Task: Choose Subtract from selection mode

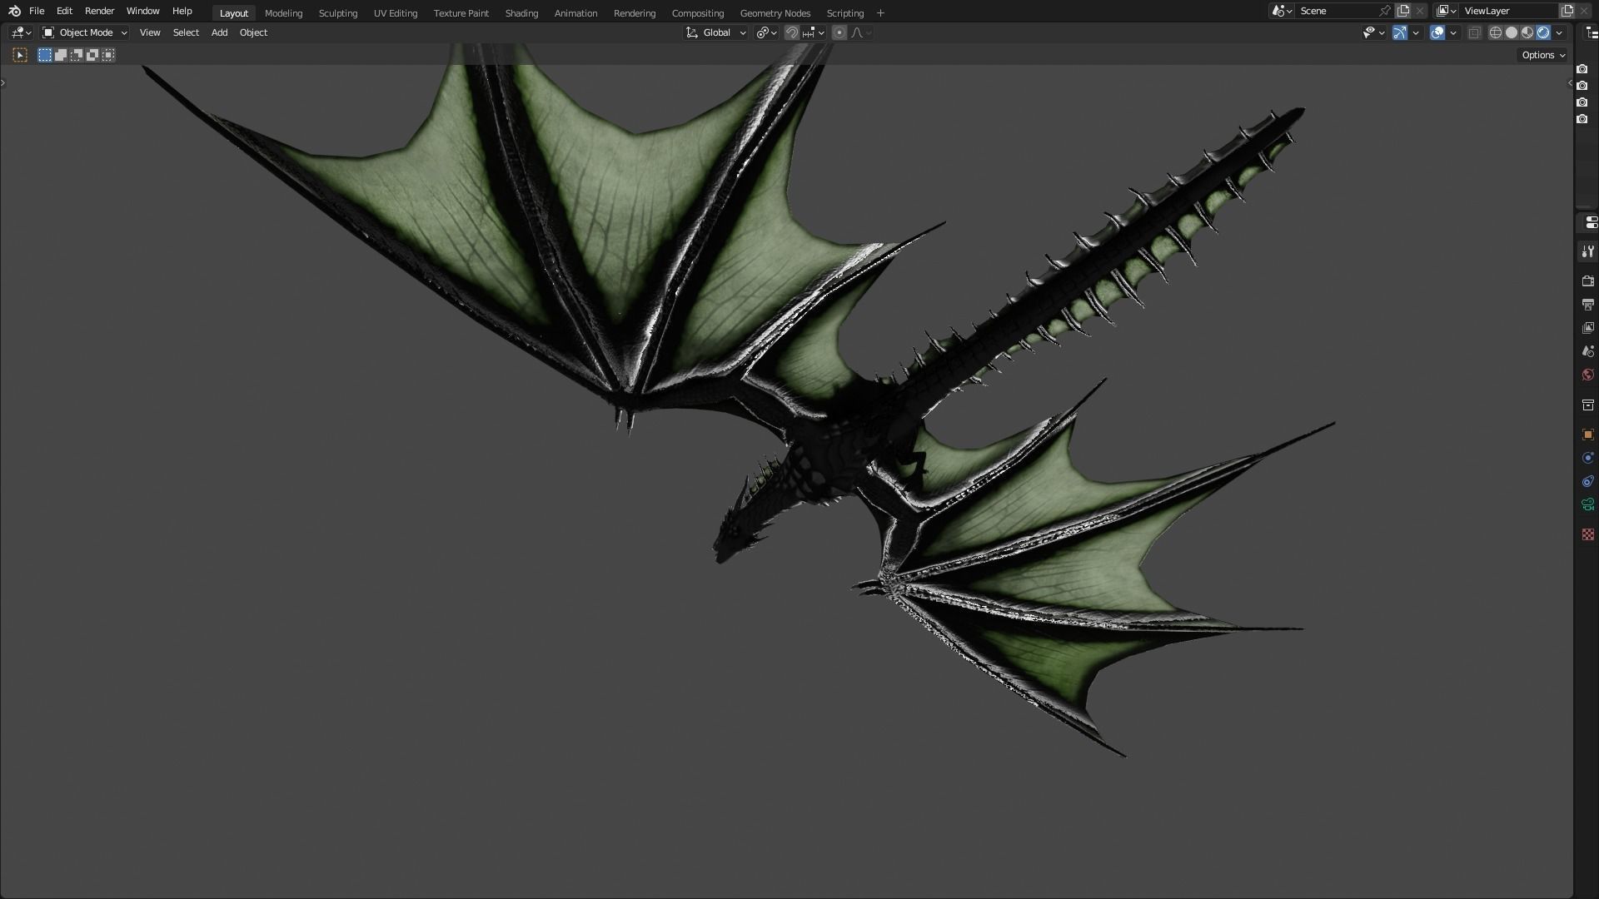Action: tap(77, 55)
